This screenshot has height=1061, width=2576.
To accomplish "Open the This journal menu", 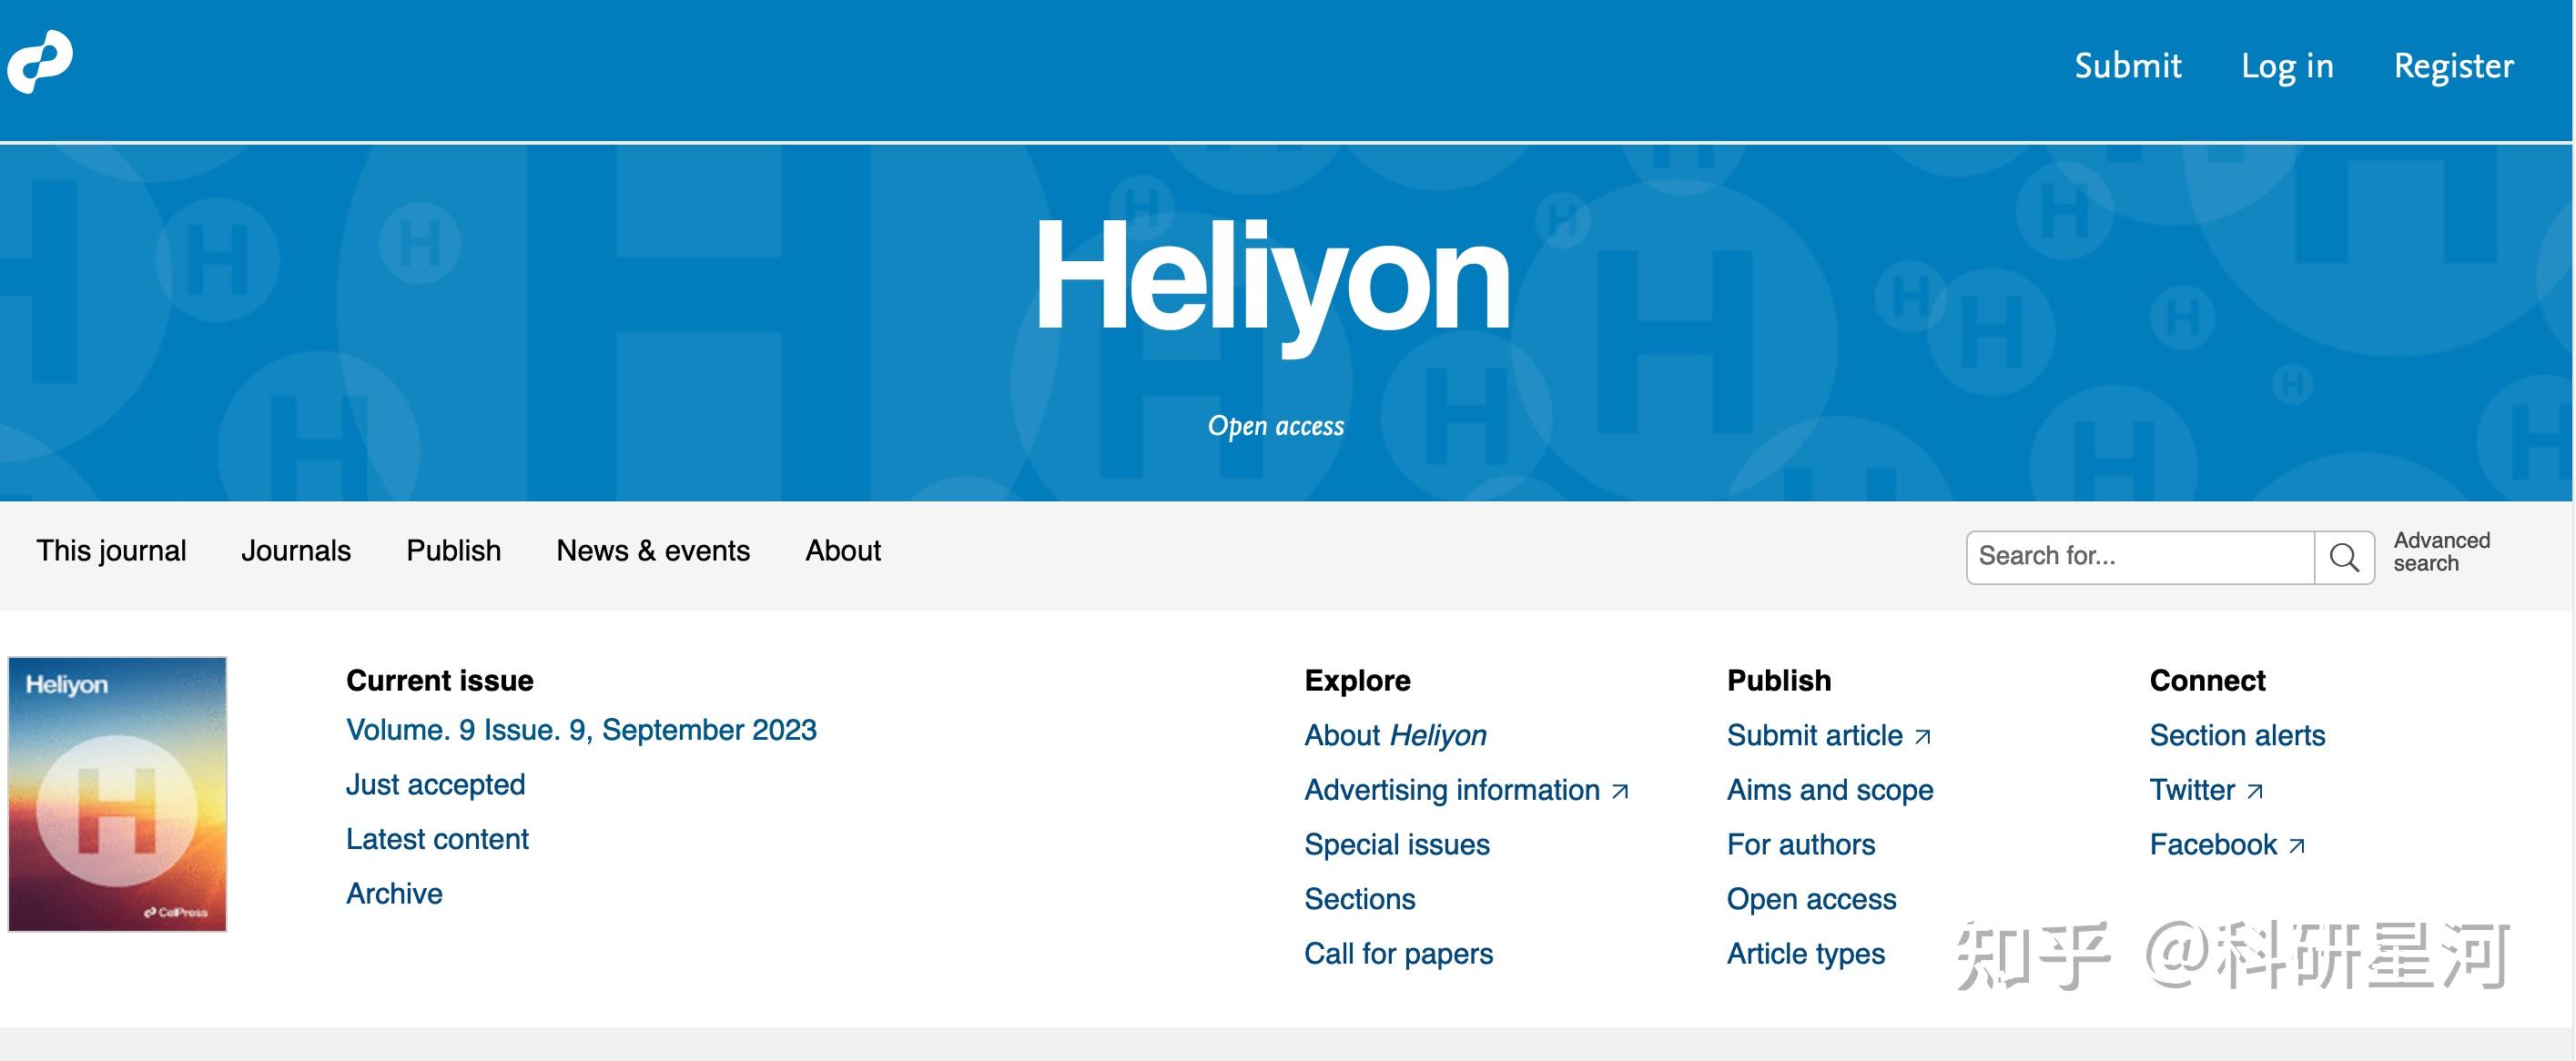I will [111, 550].
